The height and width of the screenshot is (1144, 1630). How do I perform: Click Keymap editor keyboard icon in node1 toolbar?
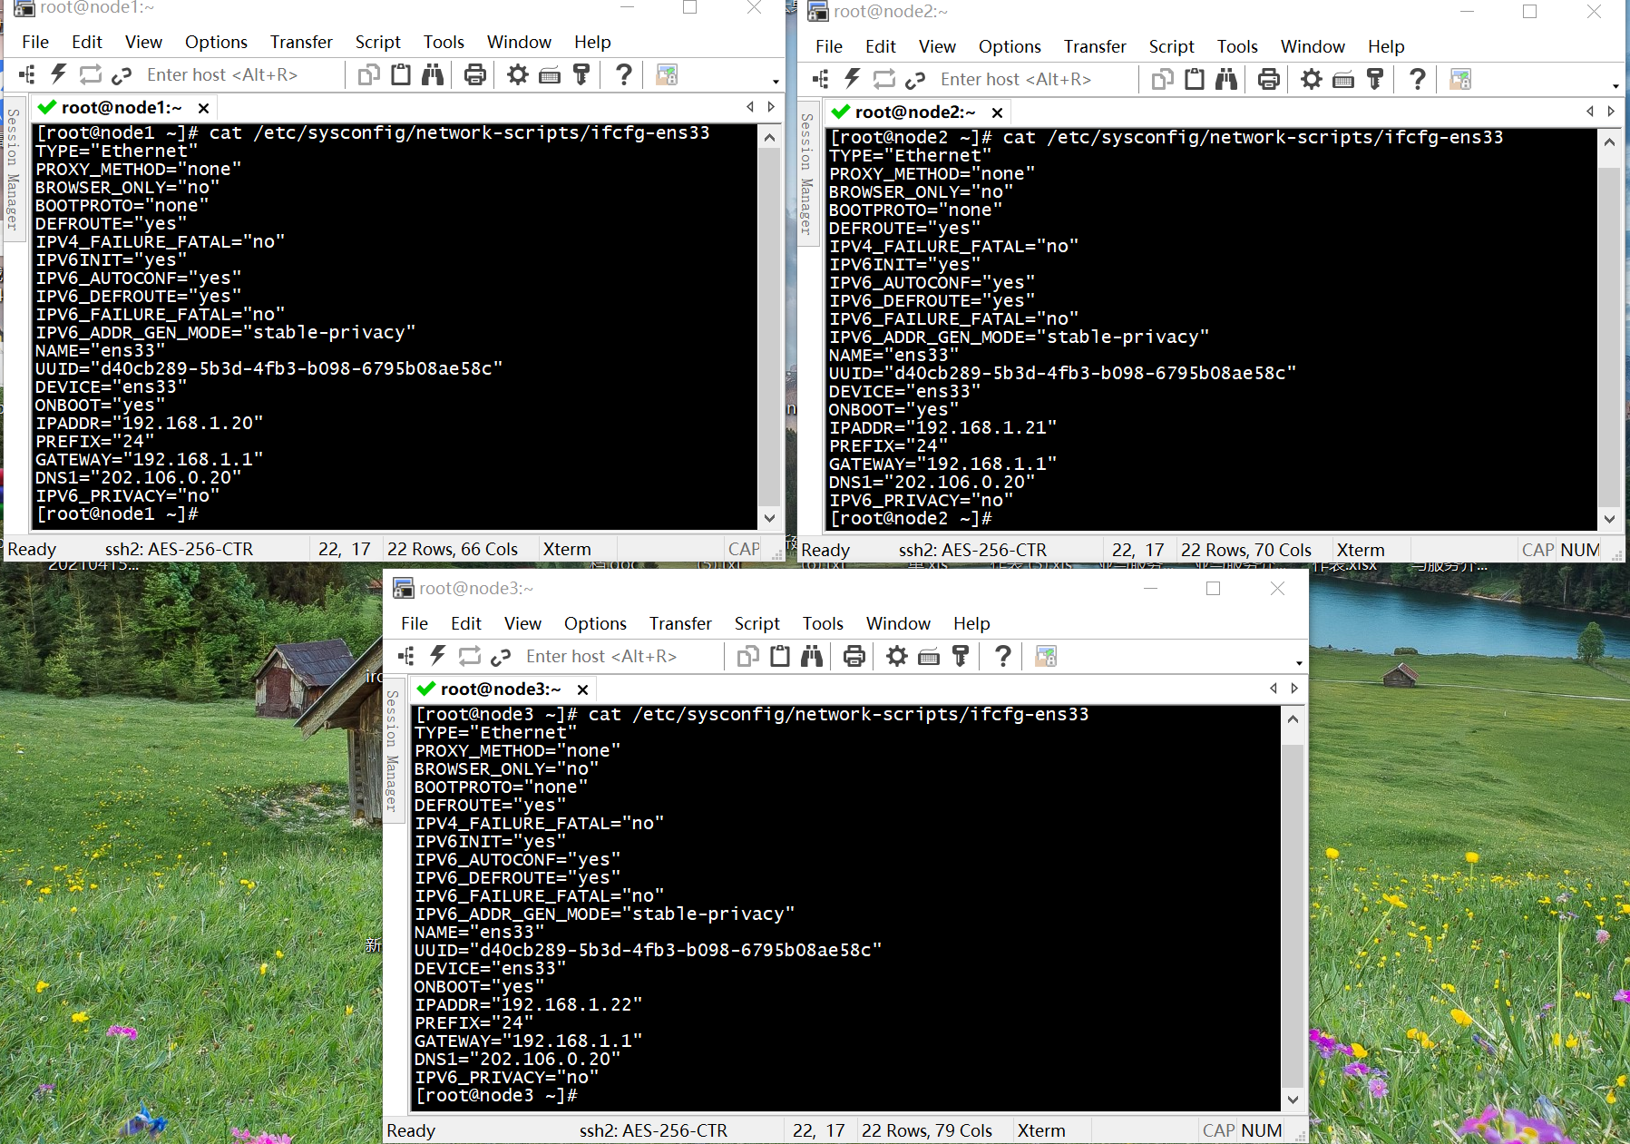coord(550,75)
